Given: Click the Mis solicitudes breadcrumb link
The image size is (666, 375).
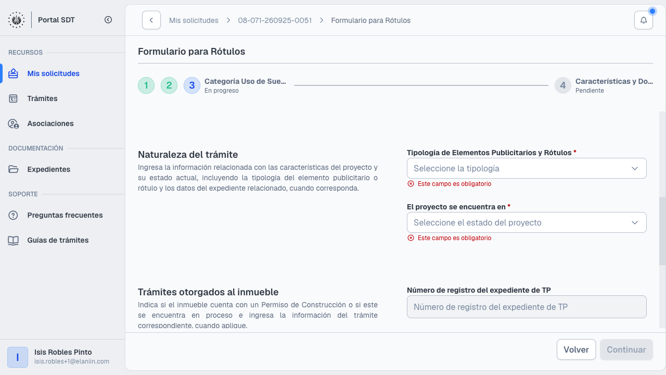Looking at the screenshot, I should coord(194,20).
